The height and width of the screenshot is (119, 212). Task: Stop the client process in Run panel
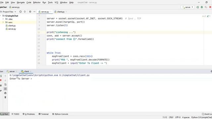pos(1,80)
